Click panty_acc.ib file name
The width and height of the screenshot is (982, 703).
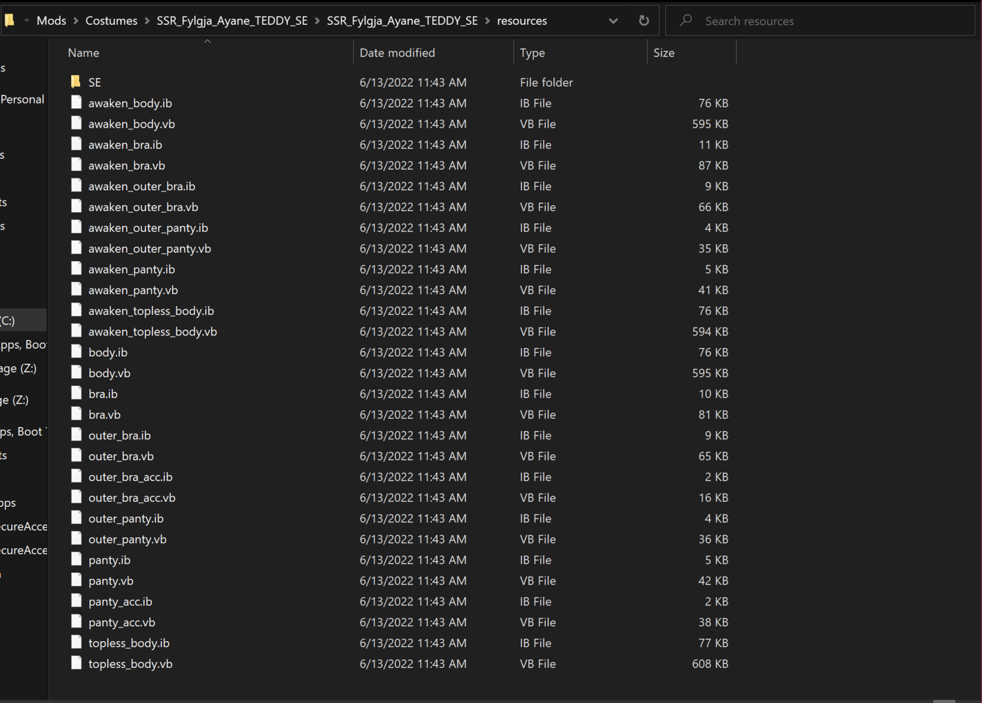pos(121,602)
